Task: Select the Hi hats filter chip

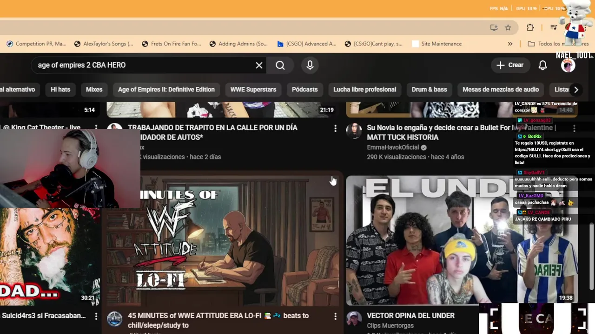Action: (x=60, y=90)
